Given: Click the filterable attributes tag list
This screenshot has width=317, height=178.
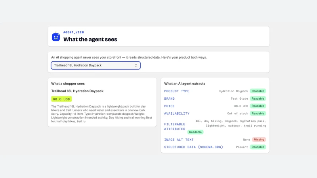Looking at the screenshot, I should (x=231, y=123).
